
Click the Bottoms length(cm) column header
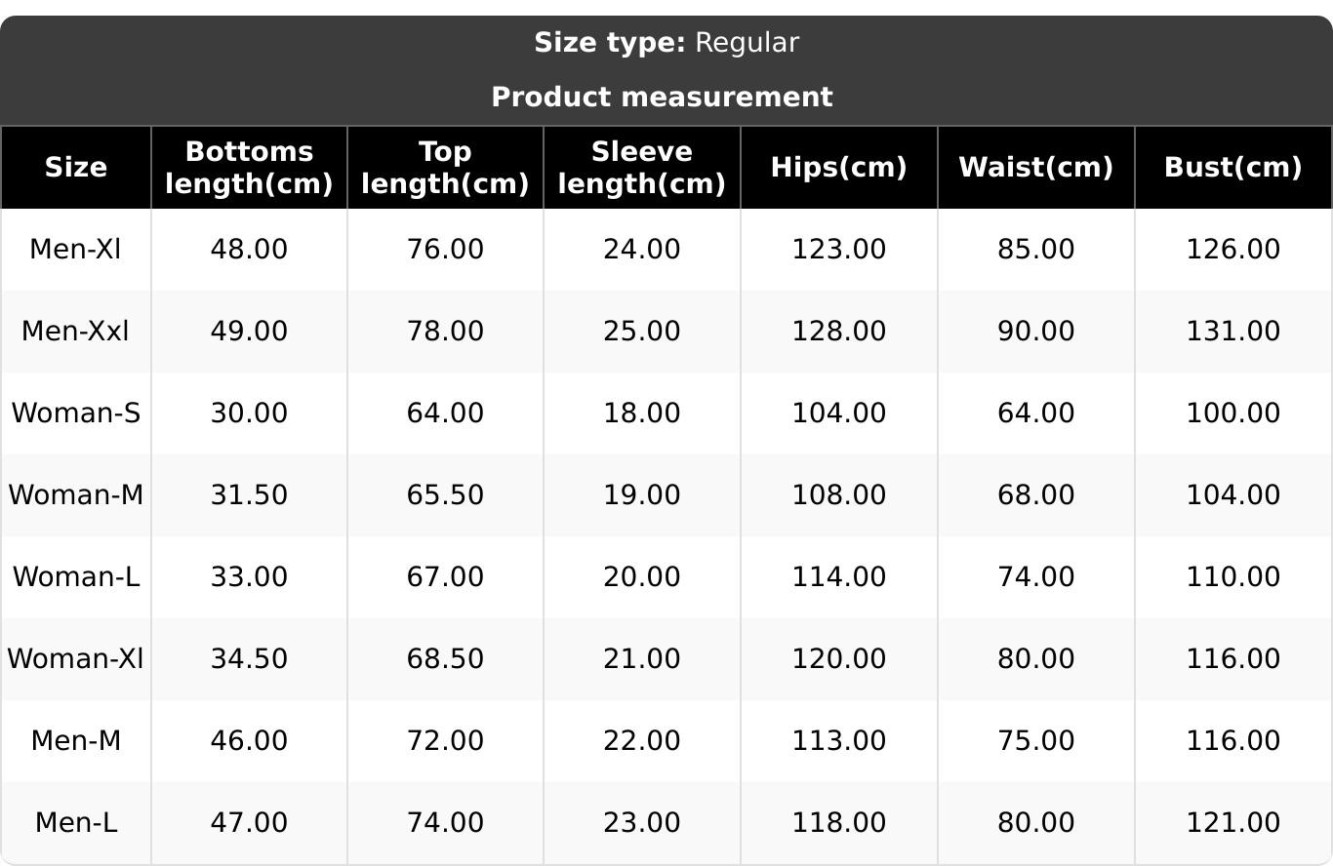(x=249, y=168)
